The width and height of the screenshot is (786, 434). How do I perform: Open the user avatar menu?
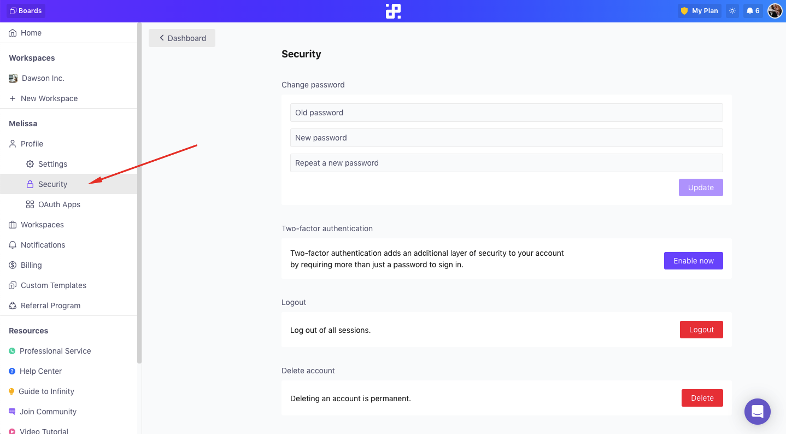coord(775,11)
